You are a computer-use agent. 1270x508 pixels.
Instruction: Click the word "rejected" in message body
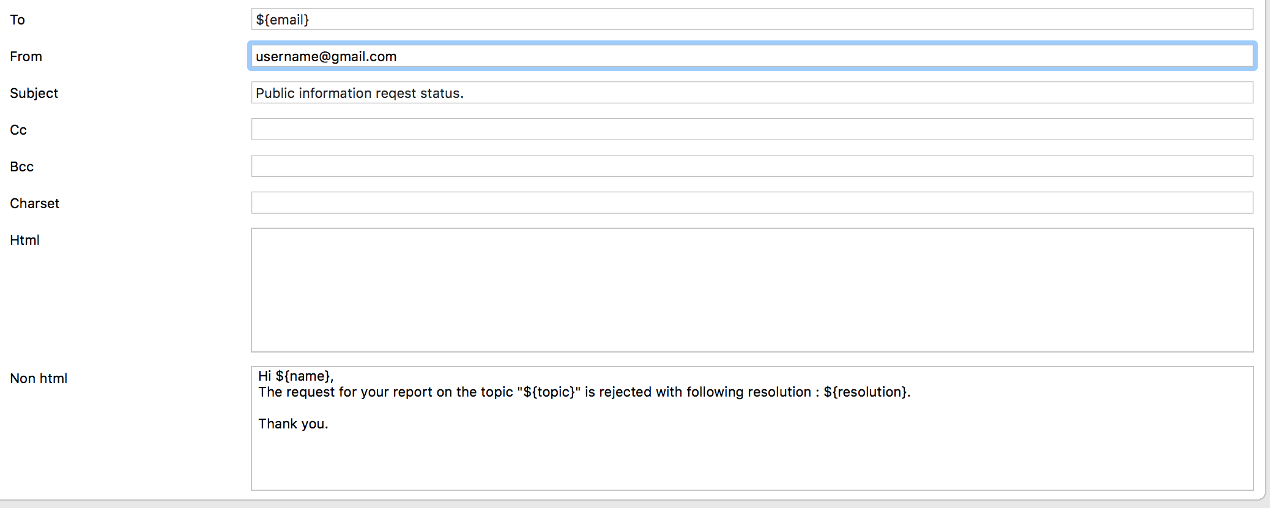(625, 392)
